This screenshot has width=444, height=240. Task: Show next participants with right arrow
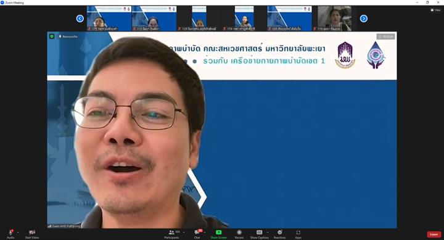(x=364, y=19)
